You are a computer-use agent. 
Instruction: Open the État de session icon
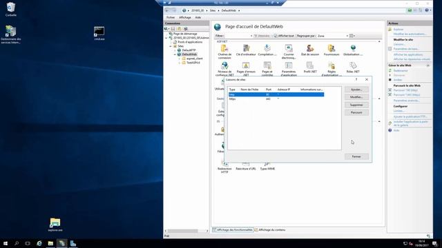point(310,50)
